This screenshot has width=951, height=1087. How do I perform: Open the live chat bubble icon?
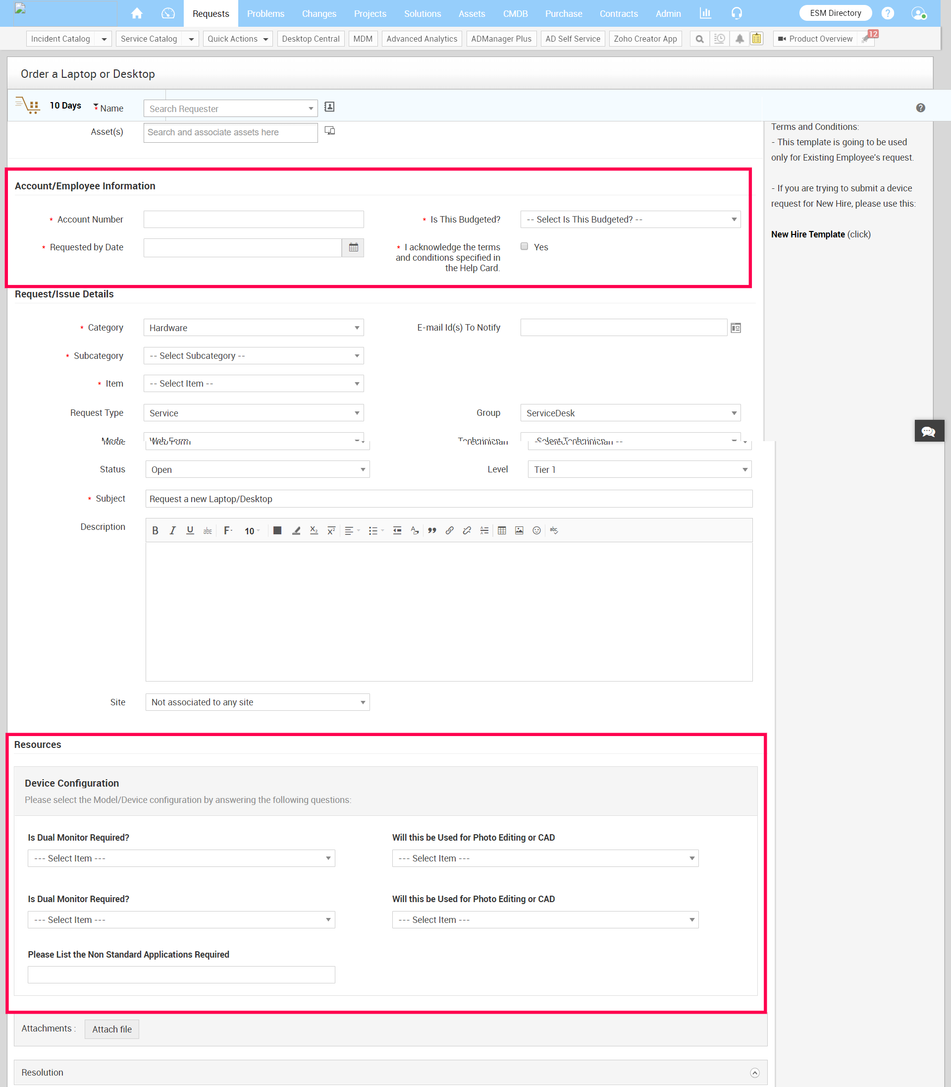pyautogui.click(x=929, y=431)
